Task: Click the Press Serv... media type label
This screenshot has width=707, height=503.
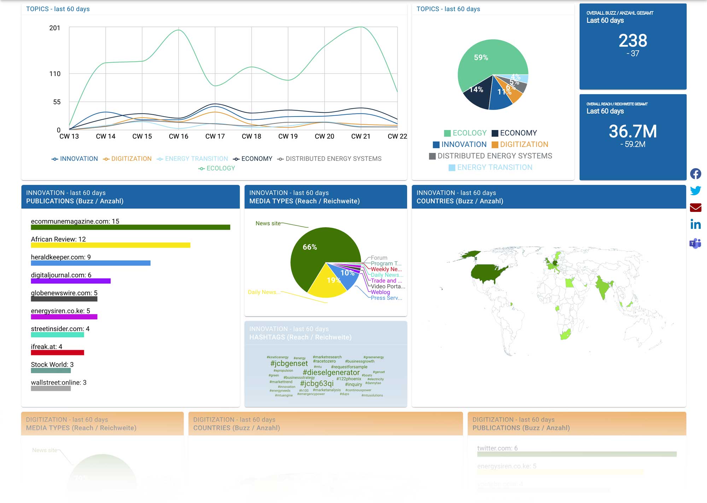Action: click(x=386, y=298)
